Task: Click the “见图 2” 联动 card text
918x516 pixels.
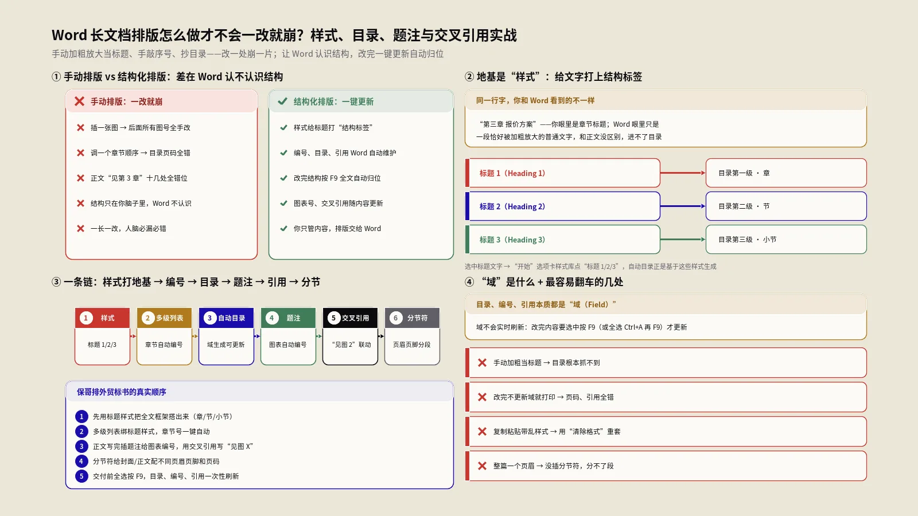Action: point(350,345)
